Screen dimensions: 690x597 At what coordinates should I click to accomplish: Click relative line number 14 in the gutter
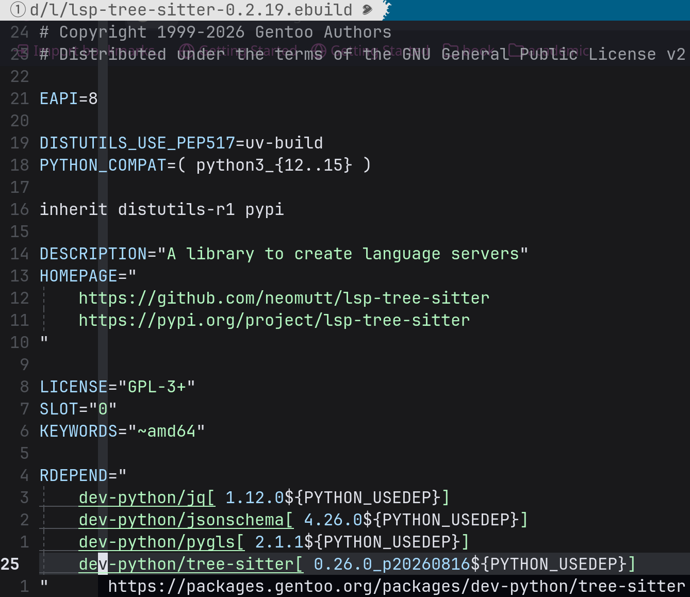coord(20,254)
